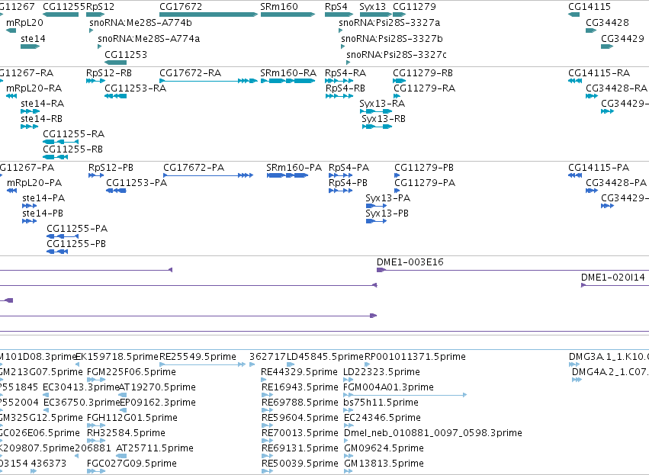Select the RP001011371.5prime EST label

tap(415, 357)
